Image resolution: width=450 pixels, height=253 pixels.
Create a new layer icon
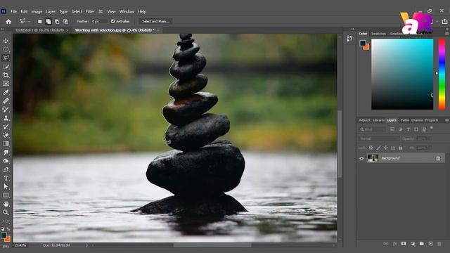(x=430, y=244)
